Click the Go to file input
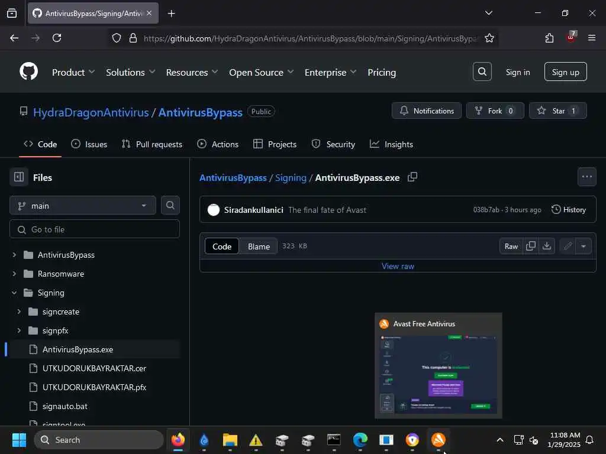Image resolution: width=606 pixels, height=454 pixels. (94, 229)
